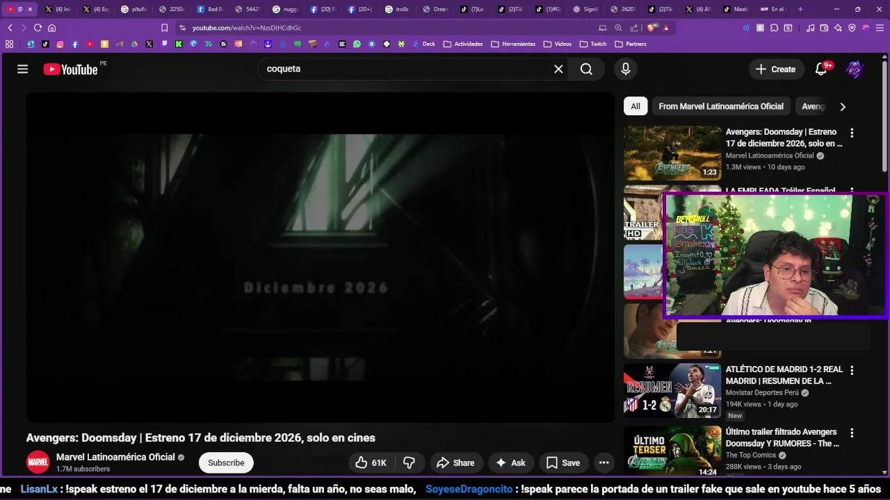
Task: Open the WhatsApp bookmark shortcut
Action: (357, 44)
